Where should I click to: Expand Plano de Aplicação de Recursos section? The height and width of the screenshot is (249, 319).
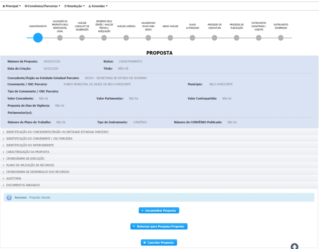(30, 165)
